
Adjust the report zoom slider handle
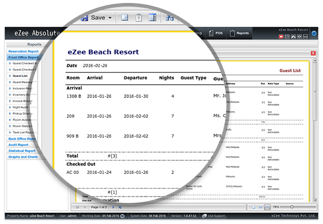pyautogui.click(x=292, y=207)
